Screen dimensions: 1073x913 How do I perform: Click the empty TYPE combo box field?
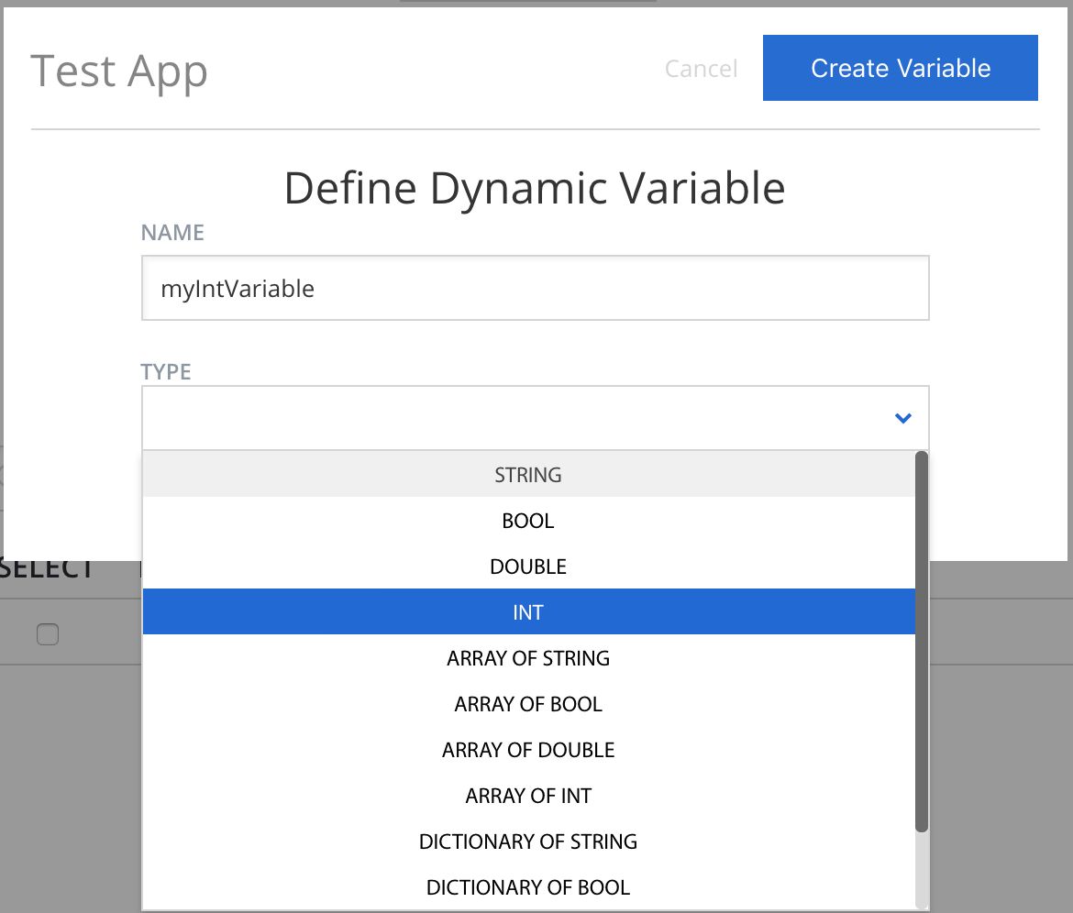click(514, 418)
